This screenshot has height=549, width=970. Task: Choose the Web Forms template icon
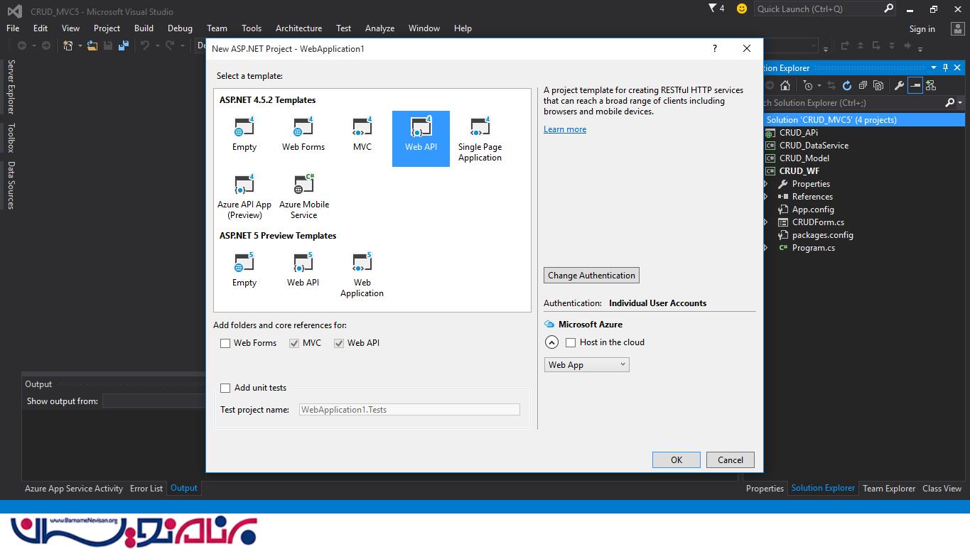click(303, 128)
